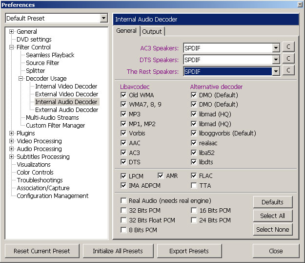Open the Default Preset dropdown
The image size is (305, 263).
(x=104, y=18)
